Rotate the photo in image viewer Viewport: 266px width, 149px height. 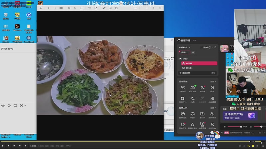click(x=90, y=8)
